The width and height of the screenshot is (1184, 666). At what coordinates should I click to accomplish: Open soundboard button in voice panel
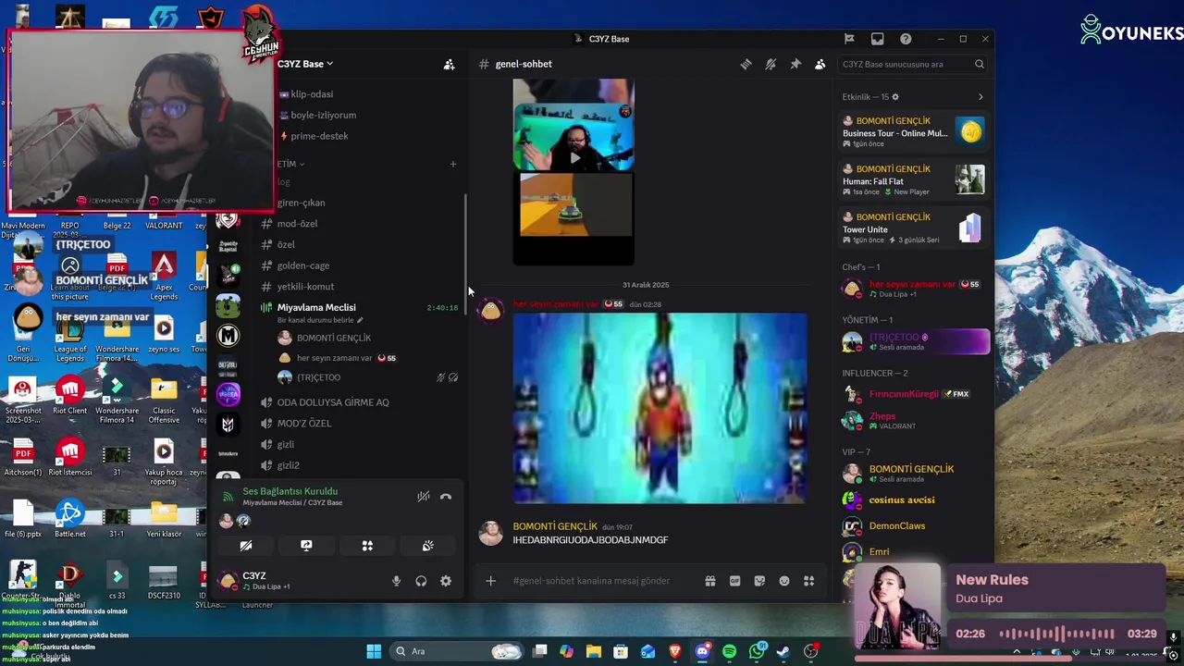[x=427, y=546]
